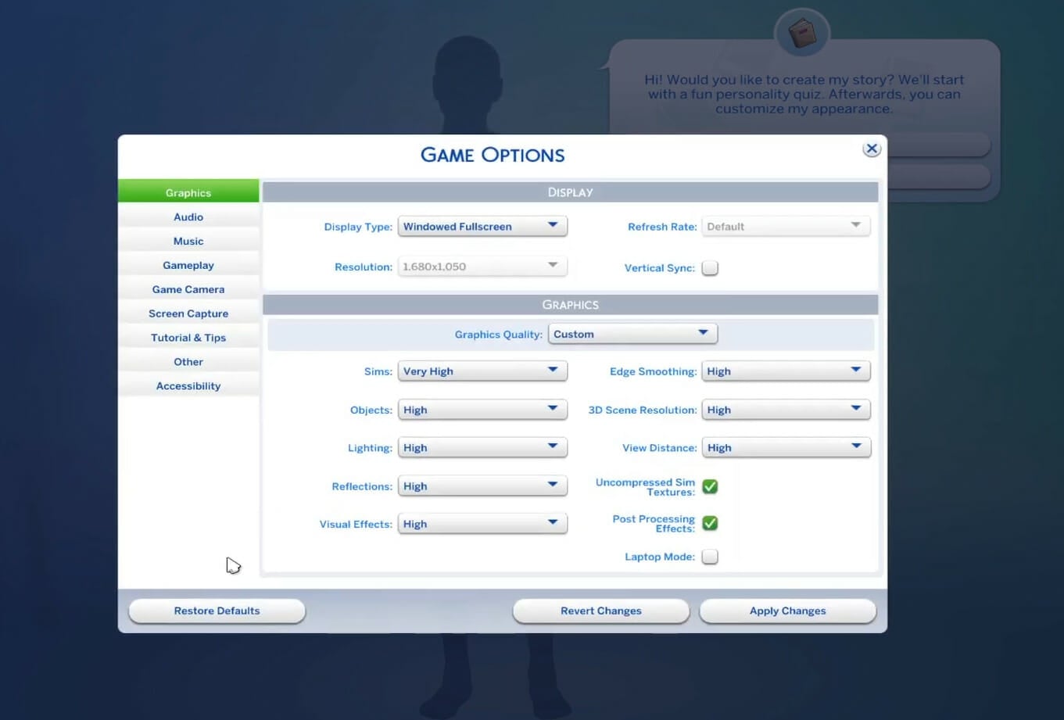Screen dimensions: 1064x720
Task: Disable Uncompressed Sim Textures
Action: tap(709, 486)
